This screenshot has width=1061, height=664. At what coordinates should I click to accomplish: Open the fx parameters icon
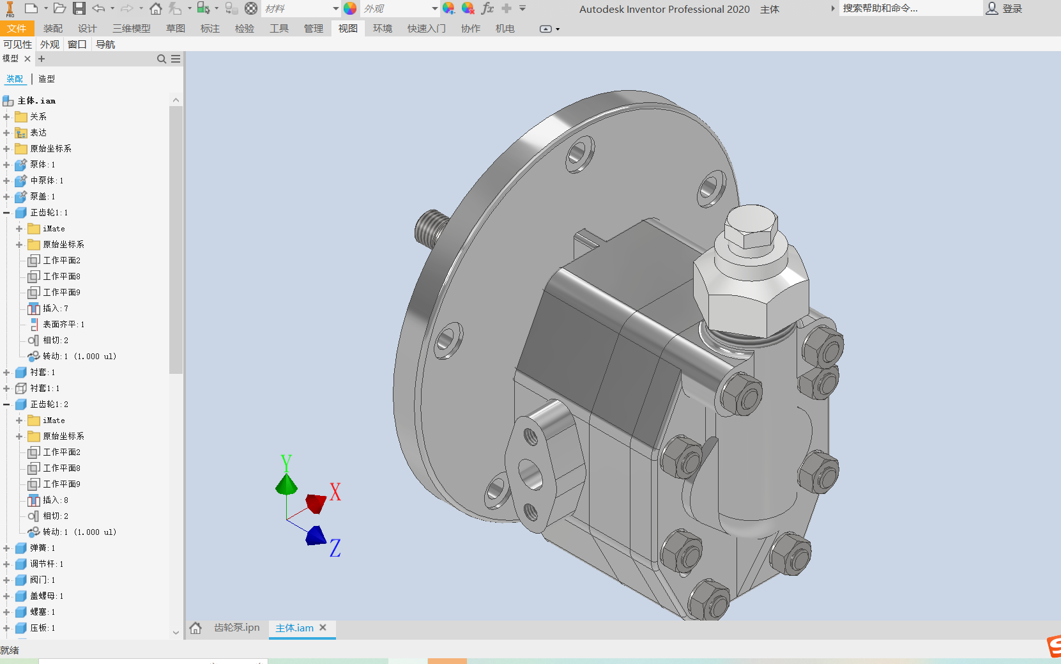pos(487,8)
